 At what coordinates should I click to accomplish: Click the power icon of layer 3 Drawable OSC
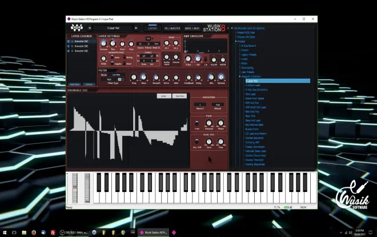69,51
